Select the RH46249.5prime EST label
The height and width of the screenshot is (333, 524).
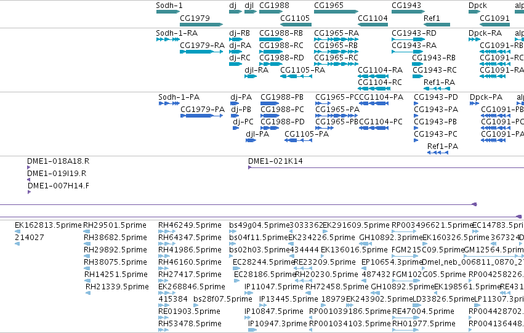tap(190, 225)
